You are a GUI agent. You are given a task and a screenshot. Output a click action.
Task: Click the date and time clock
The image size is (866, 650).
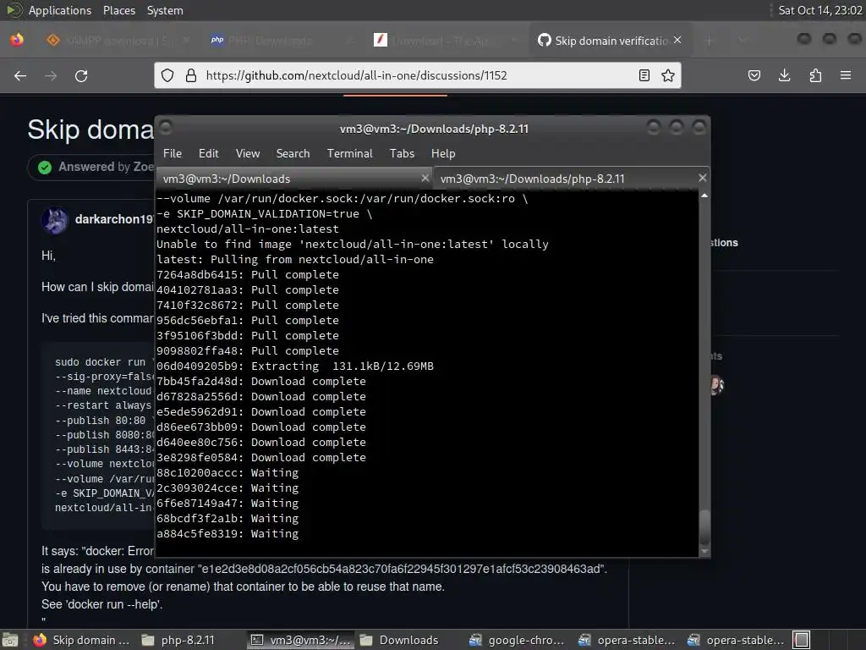coord(819,10)
